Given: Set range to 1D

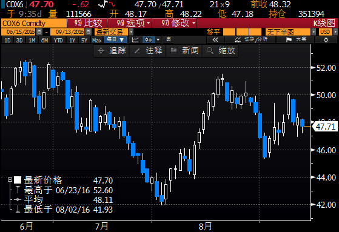Looking at the screenshot, I should point(7,40).
